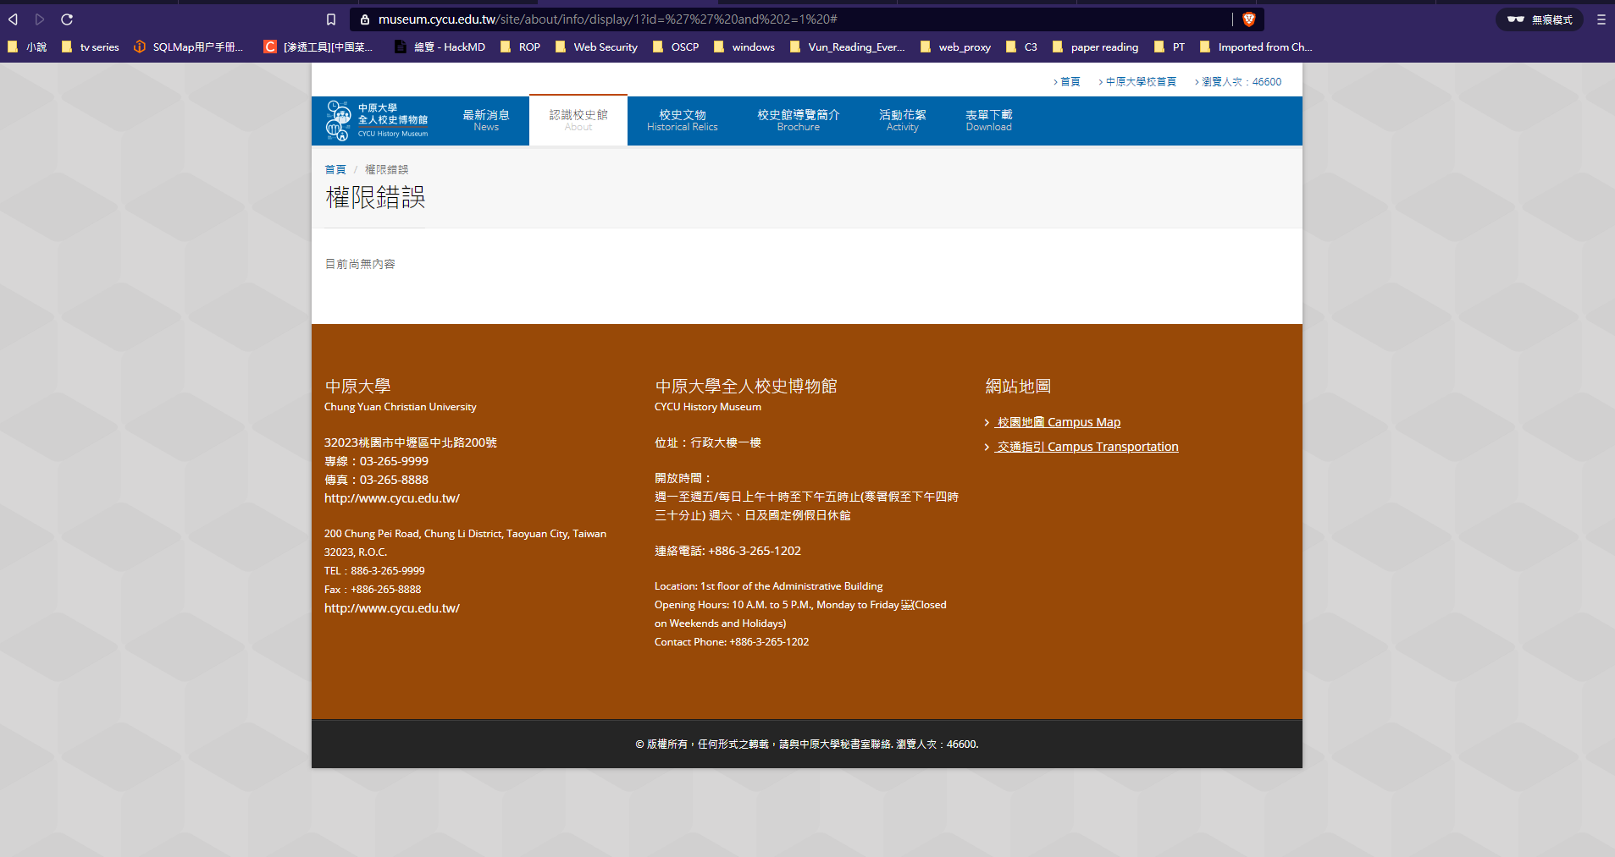1615x857 pixels.
Task: Click the 權限錯誤 page heading
Action: [375, 198]
